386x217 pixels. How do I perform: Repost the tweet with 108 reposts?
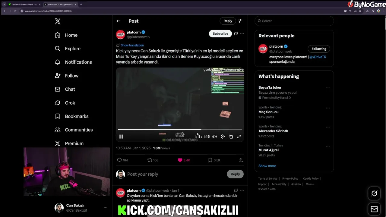click(153, 160)
